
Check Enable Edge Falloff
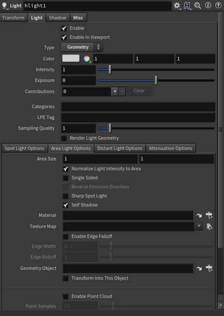65,237
